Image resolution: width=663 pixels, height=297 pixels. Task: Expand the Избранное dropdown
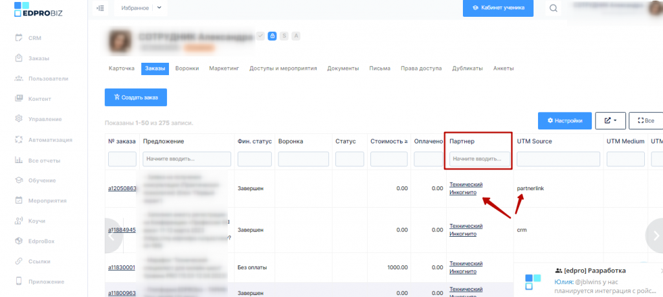tap(159, 8)
